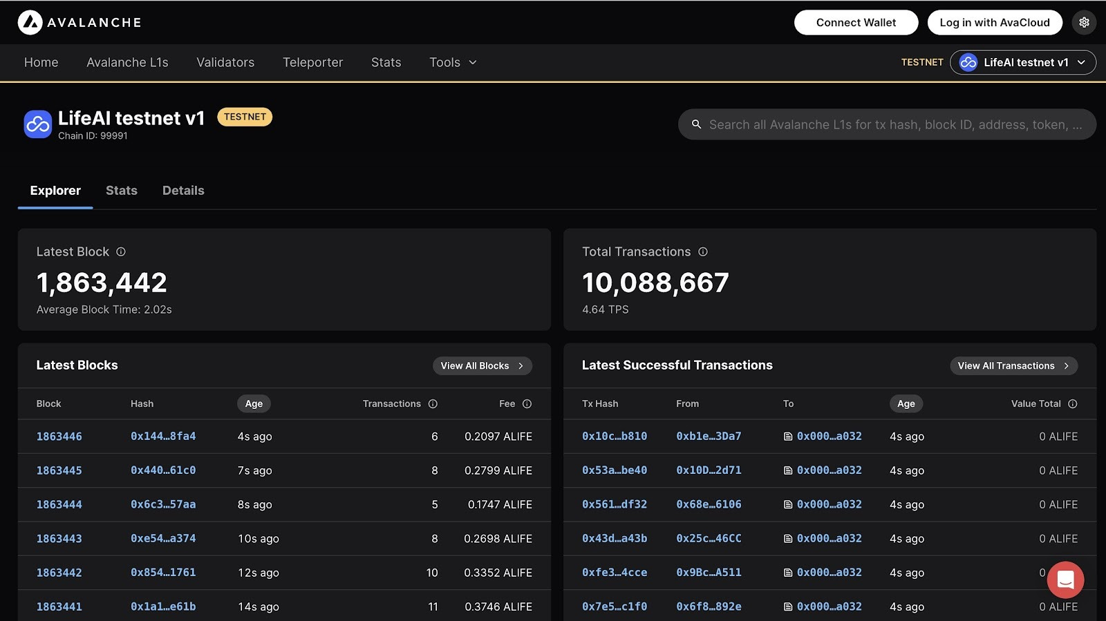Go to Home in navigation bar
1106x621 pixels.
[41, 62]
